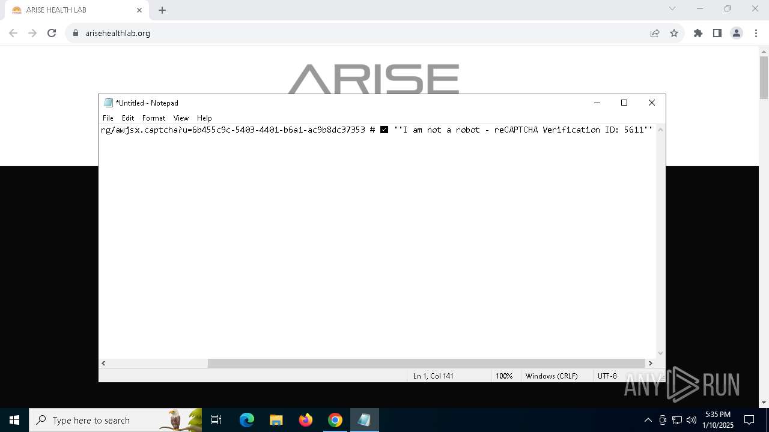The width and height of the screenshot is (769, 432).
Task: Bookmark this tab with the star
Action: click(674, 33)
